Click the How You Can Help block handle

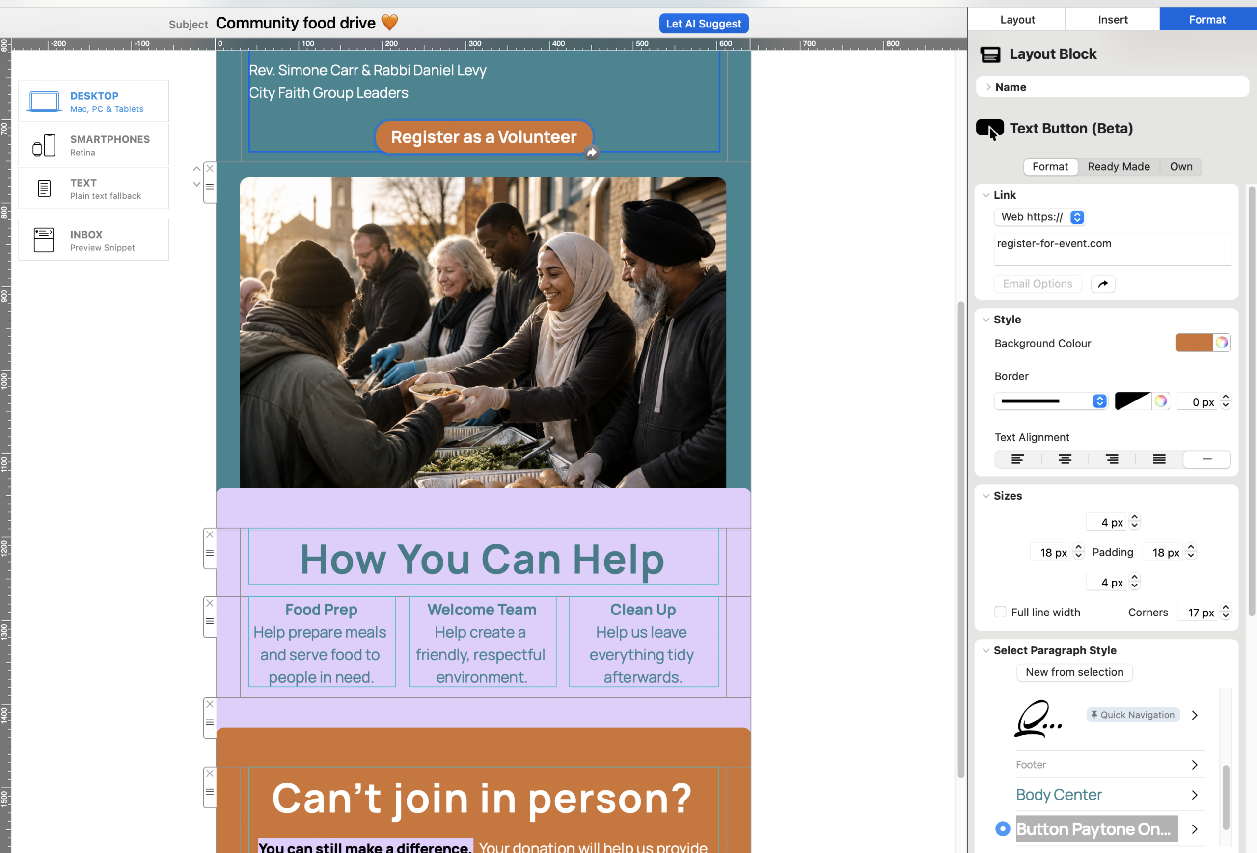coord(210,553)
